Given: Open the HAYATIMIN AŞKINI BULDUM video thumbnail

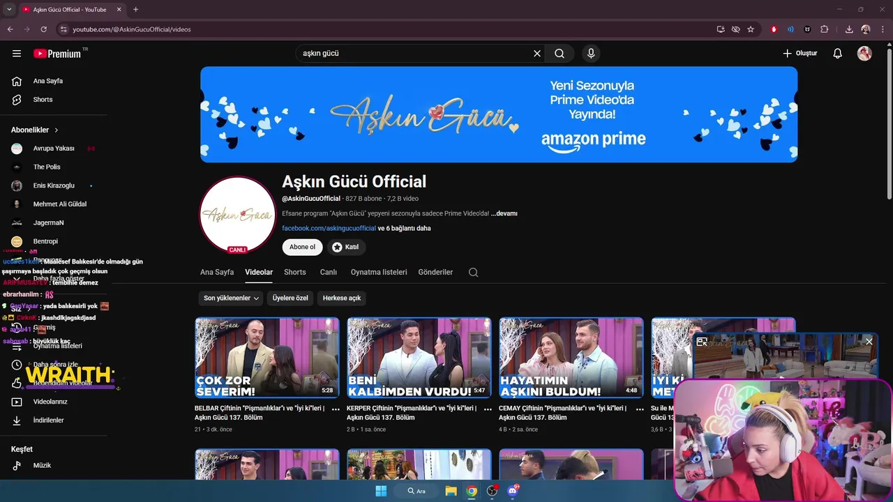Looking at the screenshot, I should click(571, 358).
